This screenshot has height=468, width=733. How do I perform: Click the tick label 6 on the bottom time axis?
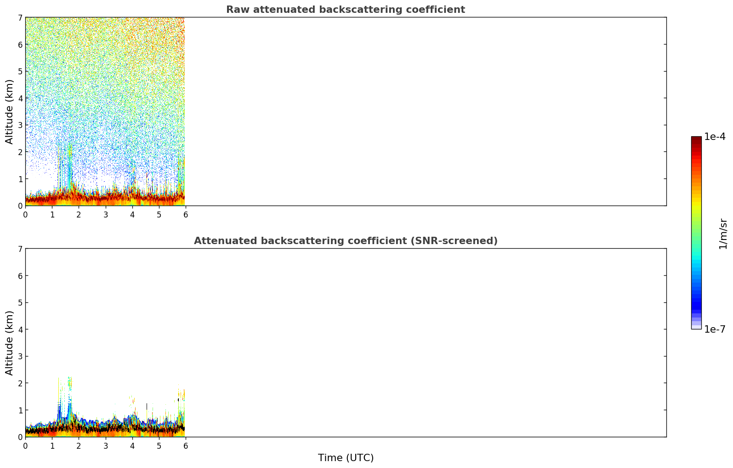click(x=186, y=446)
